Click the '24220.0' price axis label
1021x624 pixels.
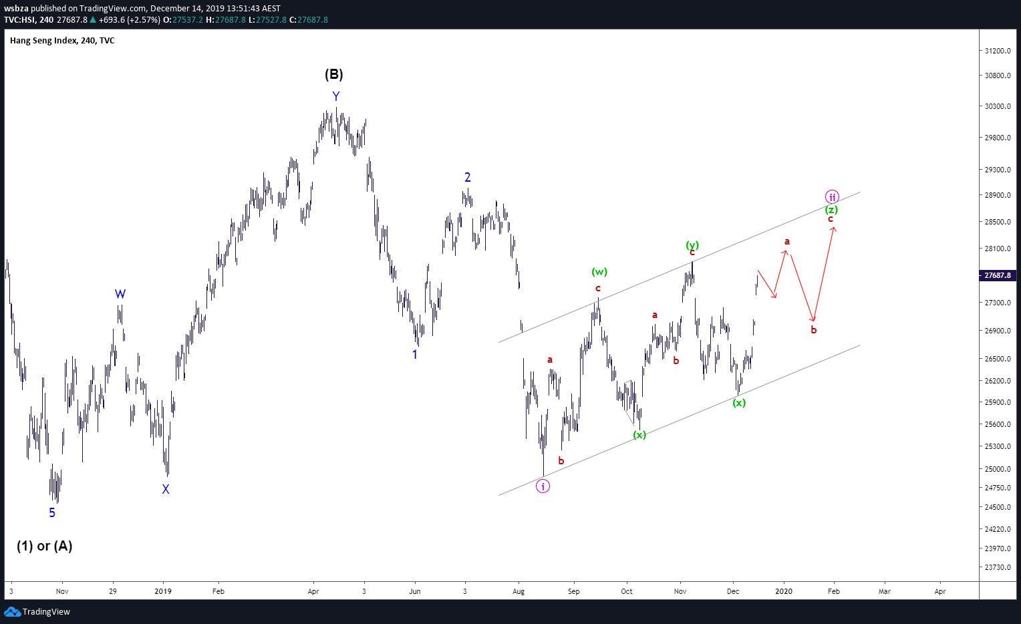[x=998, y=529]
